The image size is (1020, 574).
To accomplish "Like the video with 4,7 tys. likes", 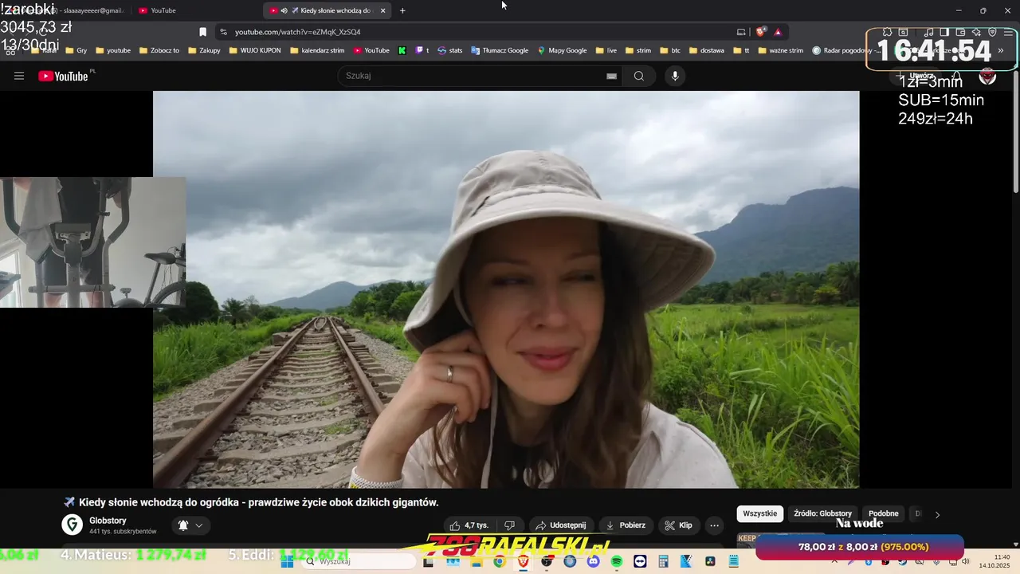I will (469, 525).
